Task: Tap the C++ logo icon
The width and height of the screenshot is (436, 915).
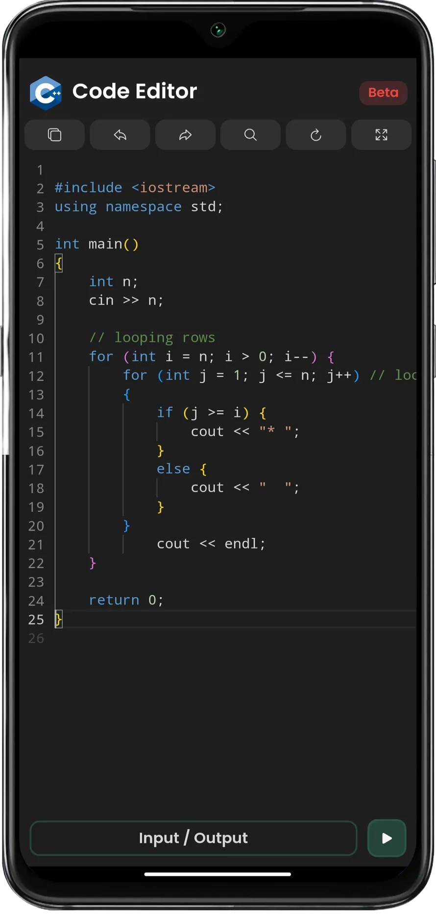Action: 46,92
